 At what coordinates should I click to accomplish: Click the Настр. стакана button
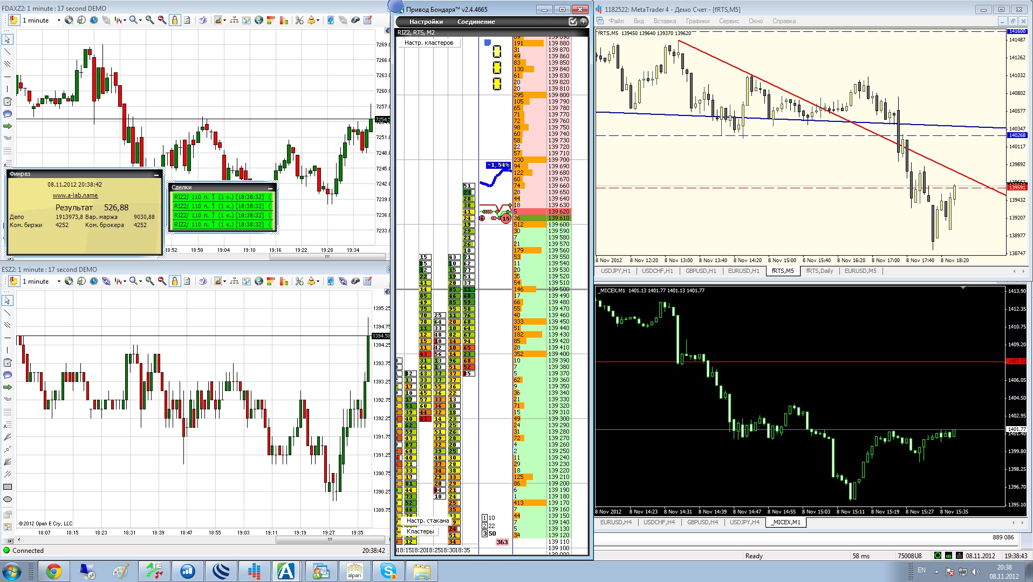[x=427, y=521]
